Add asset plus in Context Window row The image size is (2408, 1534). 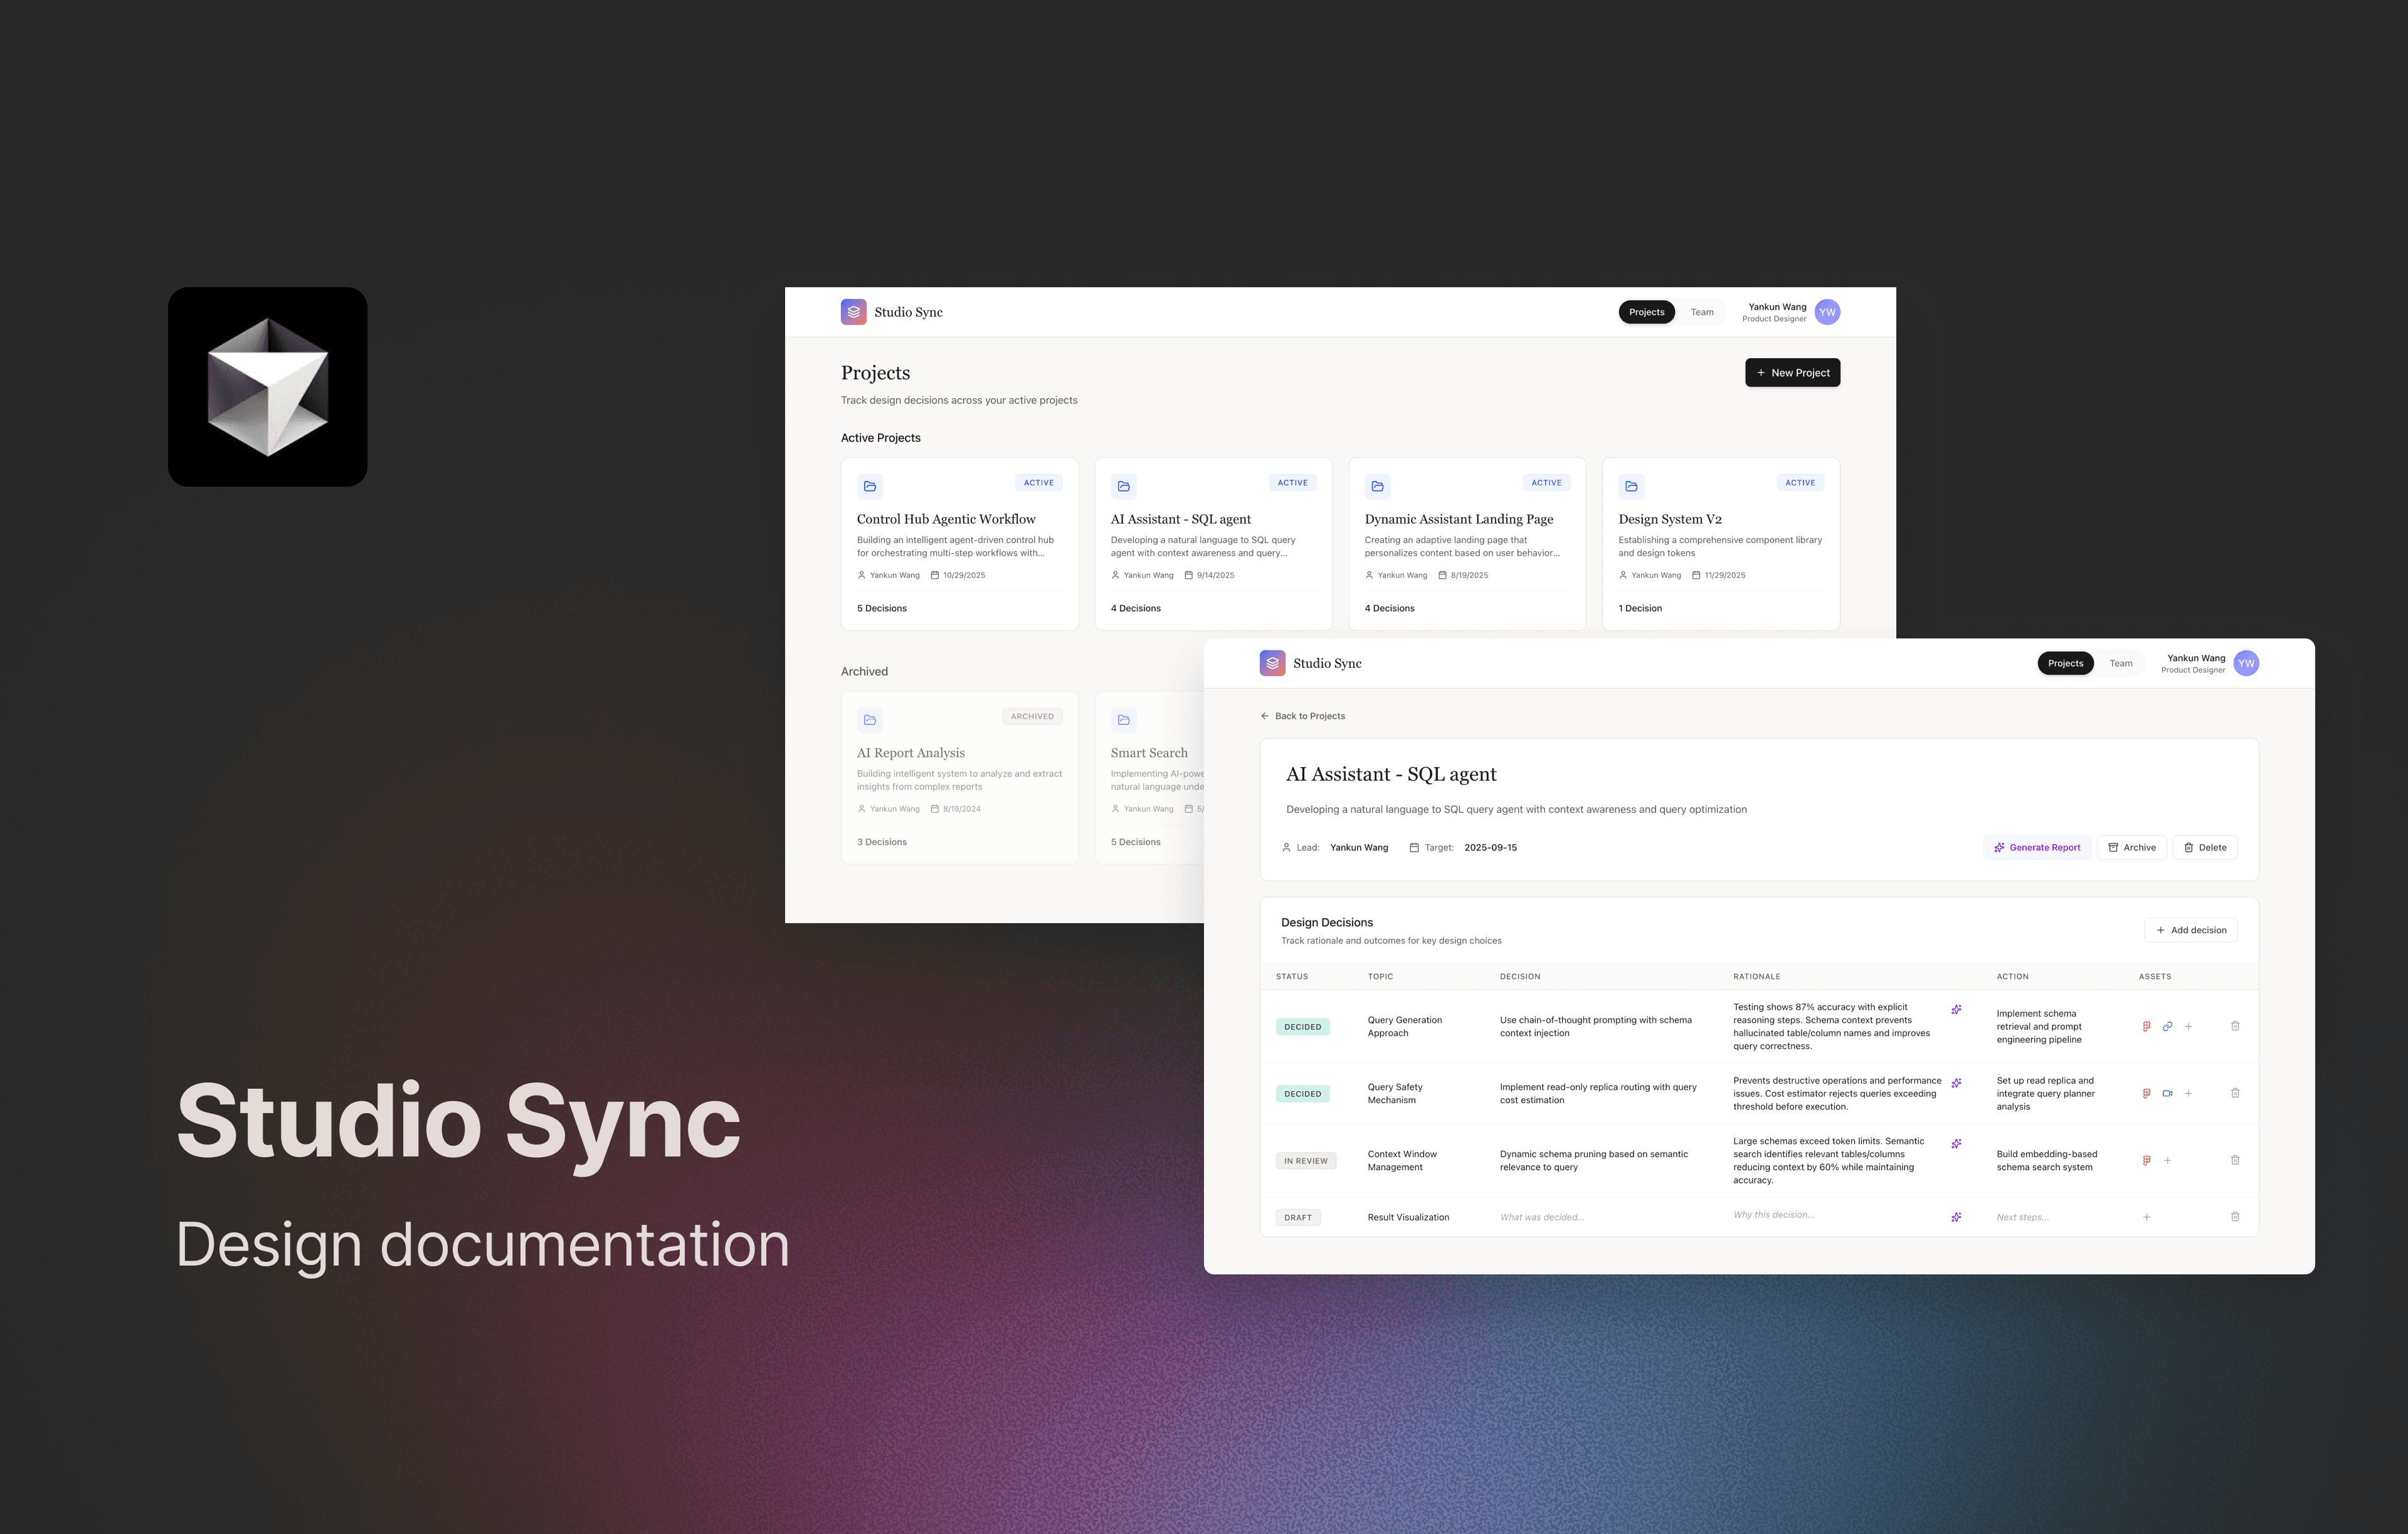pos(2167,1160)
